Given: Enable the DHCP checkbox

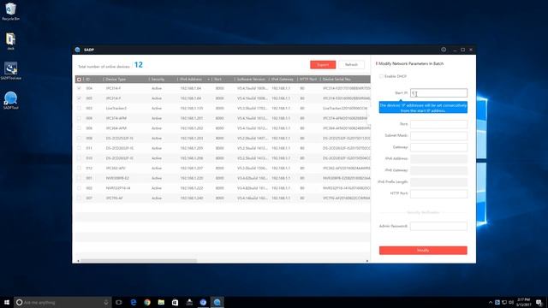Looking at the screenshot, I should click(x=381, y=76).
